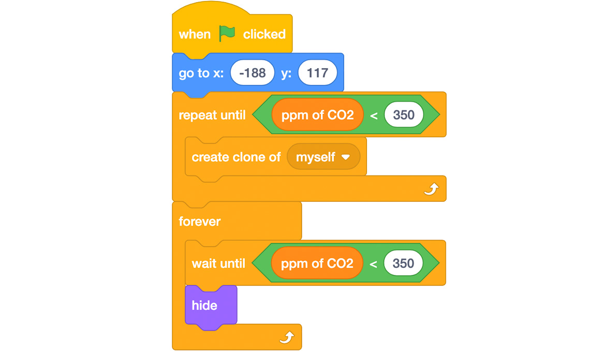Click the forever loop arrow icon

pos(287,337)
